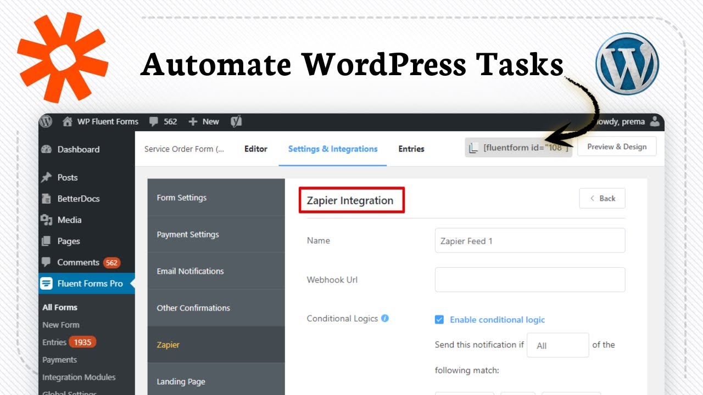Screen dimensions: 703x395
Task: Open Payment Settings section
Action: click(216, 234)
